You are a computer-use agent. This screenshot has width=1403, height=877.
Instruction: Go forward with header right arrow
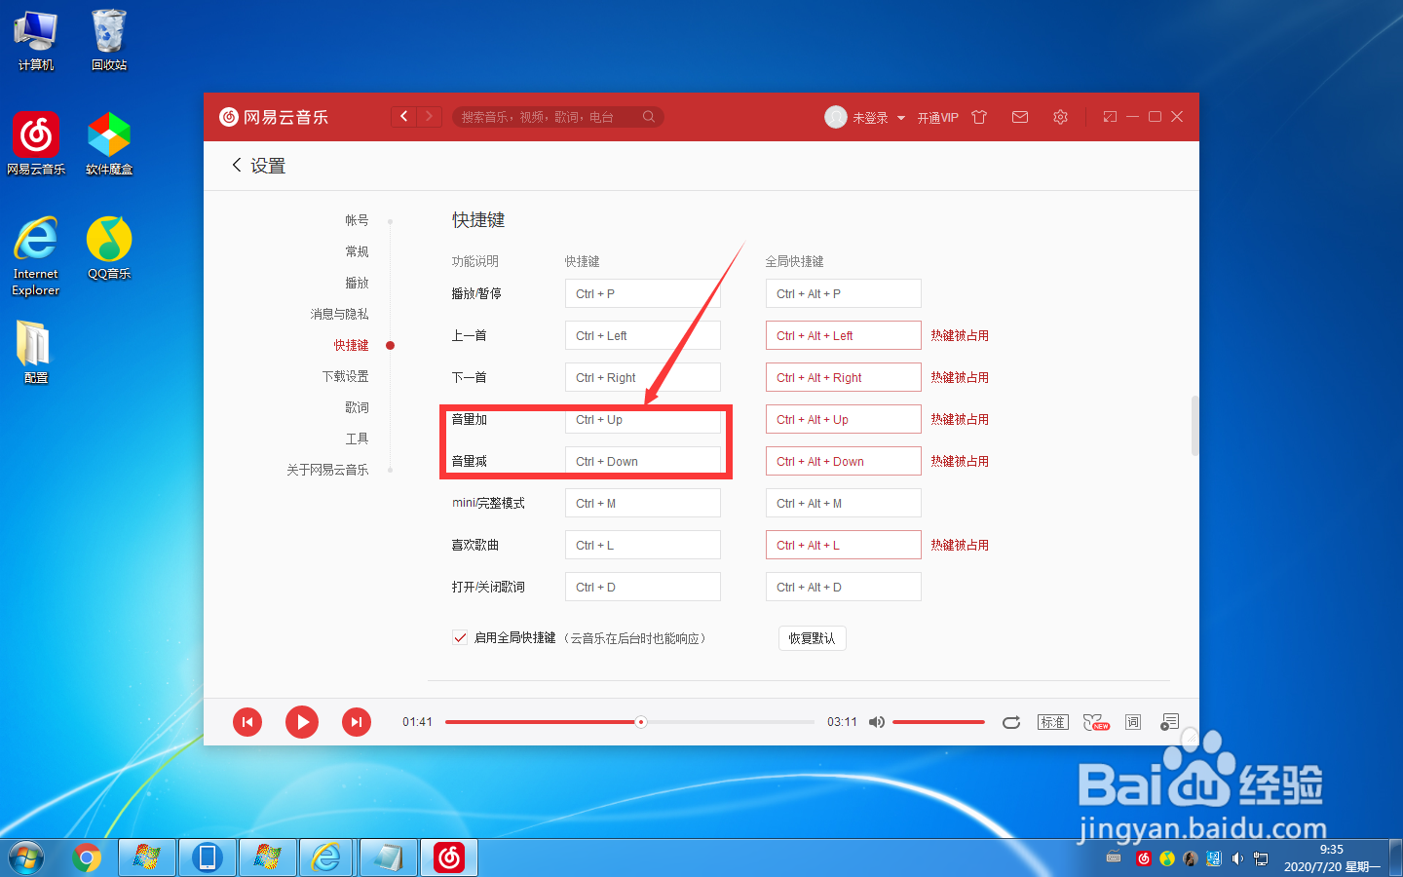pos(429,117)
